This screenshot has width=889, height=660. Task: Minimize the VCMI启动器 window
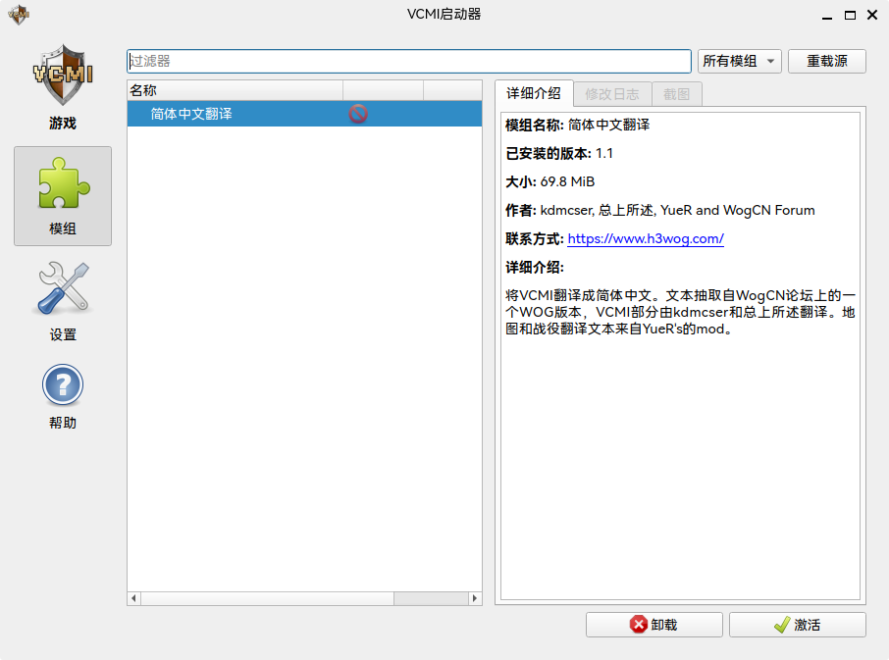tap(827, 16)
